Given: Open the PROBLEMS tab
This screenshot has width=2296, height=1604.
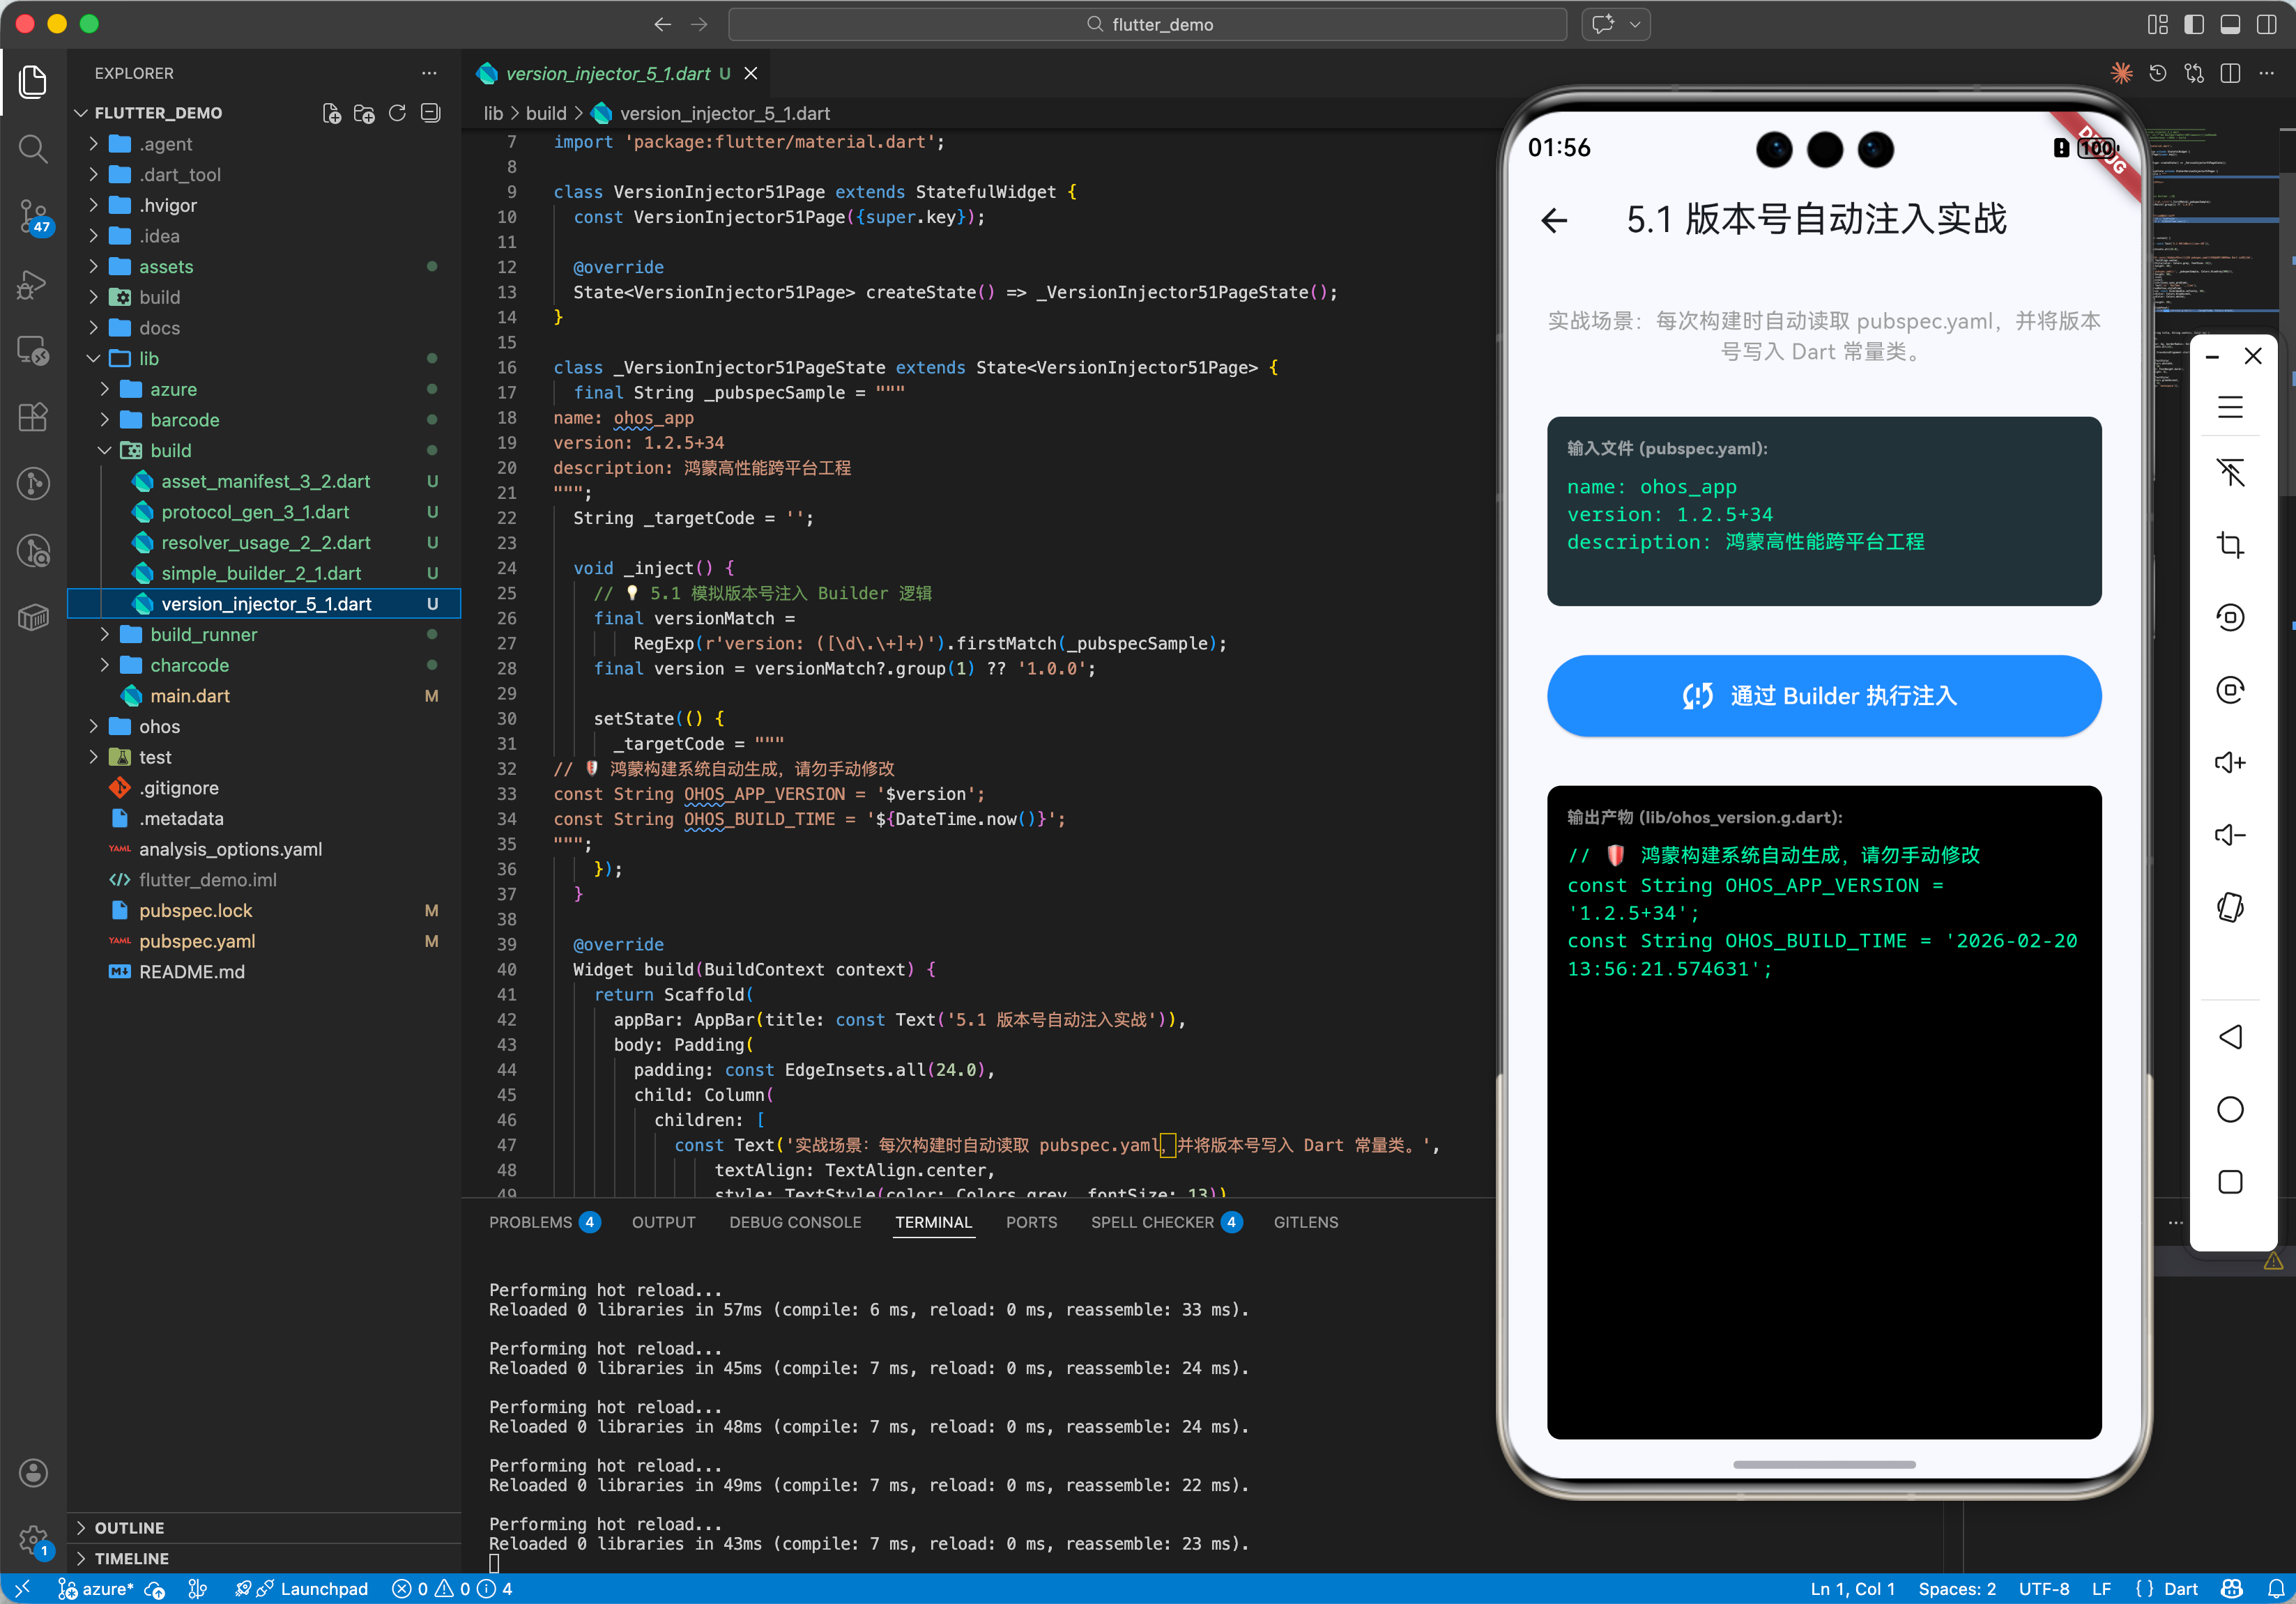Looking at the screenshot, I should pyautogui.click(x=530, y=1221).
